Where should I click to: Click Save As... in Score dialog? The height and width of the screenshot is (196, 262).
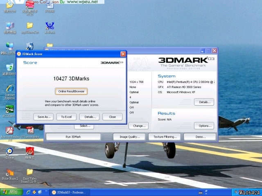(x=43, y=117)
